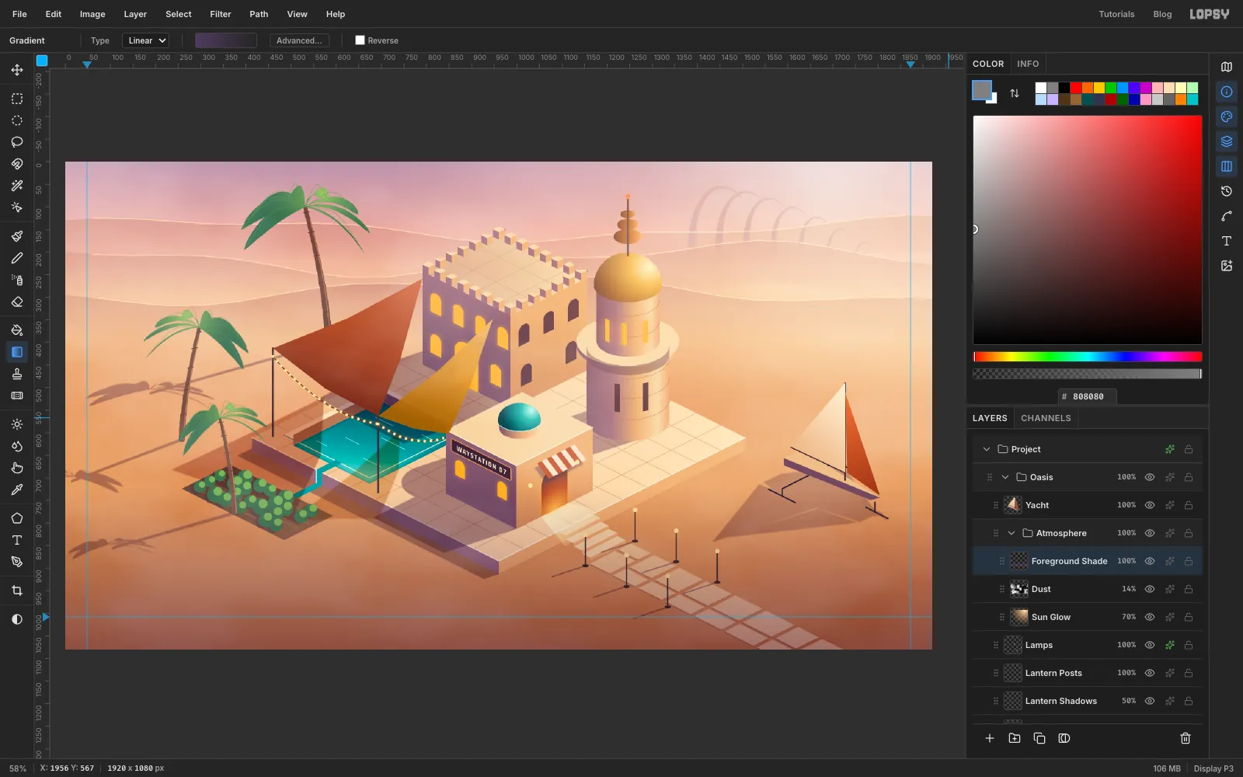This screenshot has height=777, width=1243.
Task: Select the Clone Stamp tool
Action: pos(17,374)
